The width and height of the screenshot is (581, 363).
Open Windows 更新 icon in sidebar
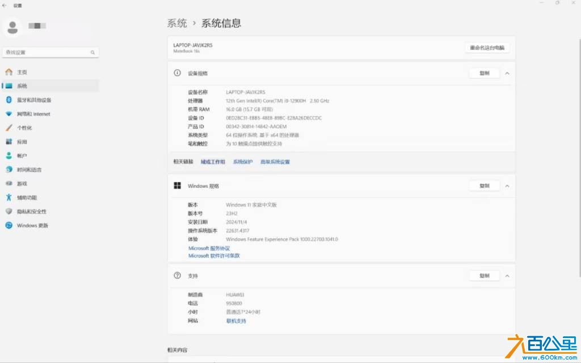tap(9, 225)
